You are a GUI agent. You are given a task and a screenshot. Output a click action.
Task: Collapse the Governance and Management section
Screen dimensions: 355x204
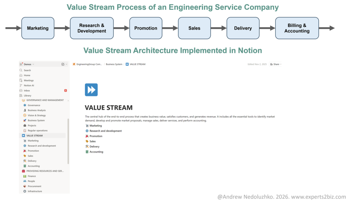pyautogui.click(x=68, y=100)
